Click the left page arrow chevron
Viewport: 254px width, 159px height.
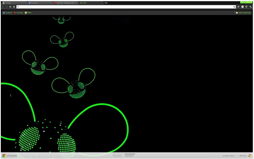pos(11,95)
